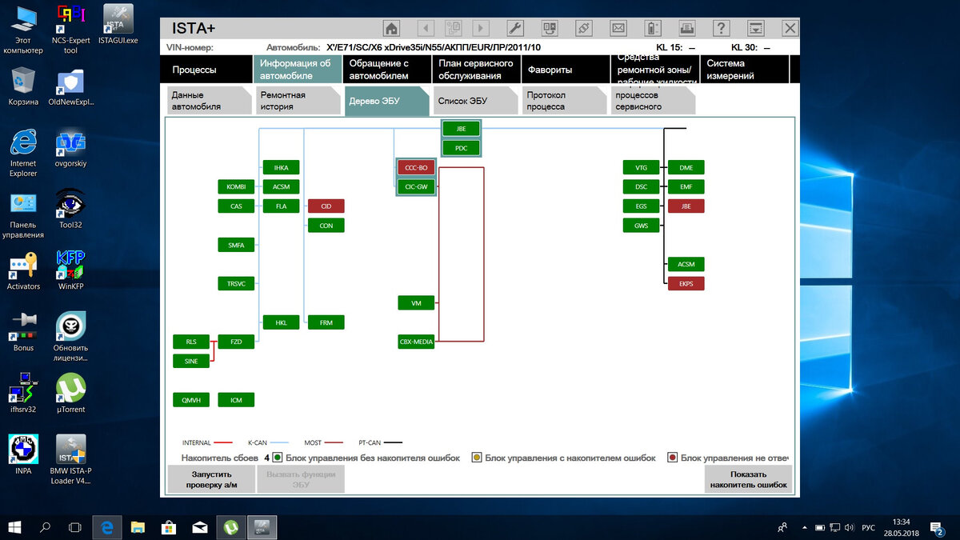Select the VTG control unit
Viewport: 960px width, 540px height.
click(641, 167)
